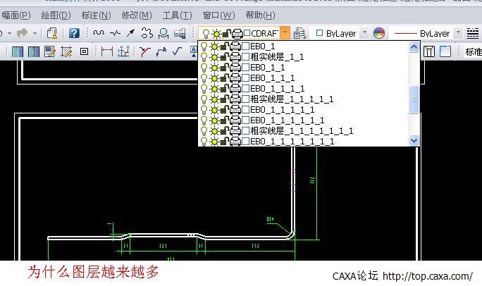
Task: Open the 修改(M) menu
Action: pos(137,15)
